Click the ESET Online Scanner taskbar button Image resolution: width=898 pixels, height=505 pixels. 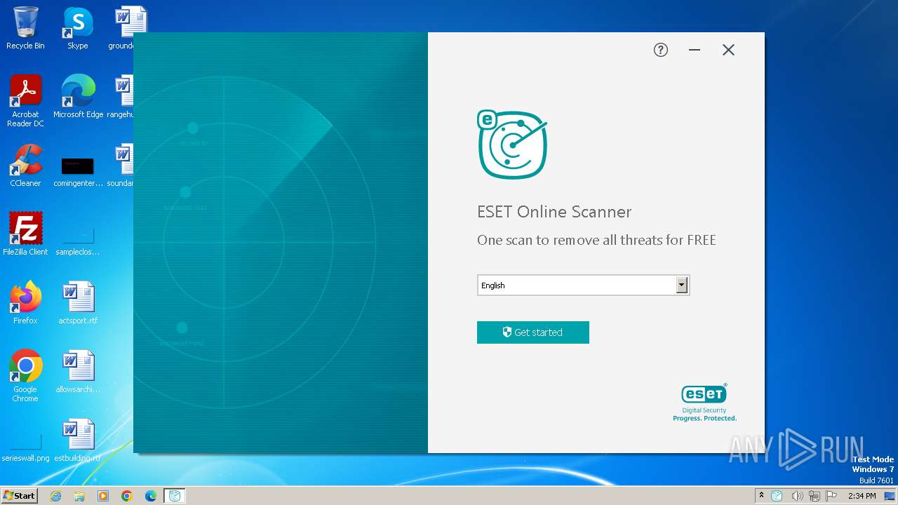pyautogui.click(x=175, y=496)
